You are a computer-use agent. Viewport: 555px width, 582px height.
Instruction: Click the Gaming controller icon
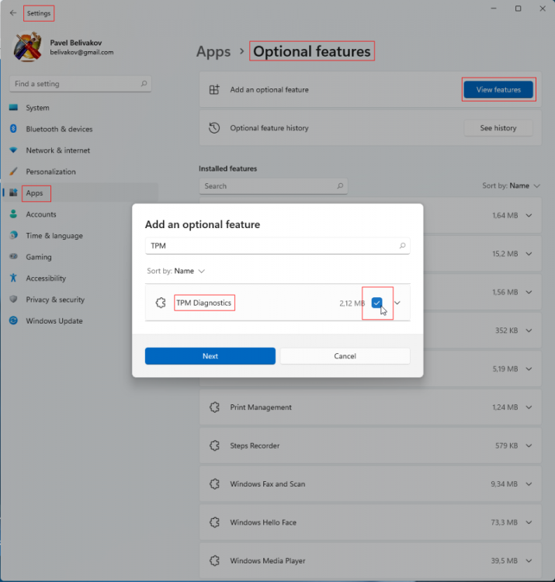(x=13, y=256)
